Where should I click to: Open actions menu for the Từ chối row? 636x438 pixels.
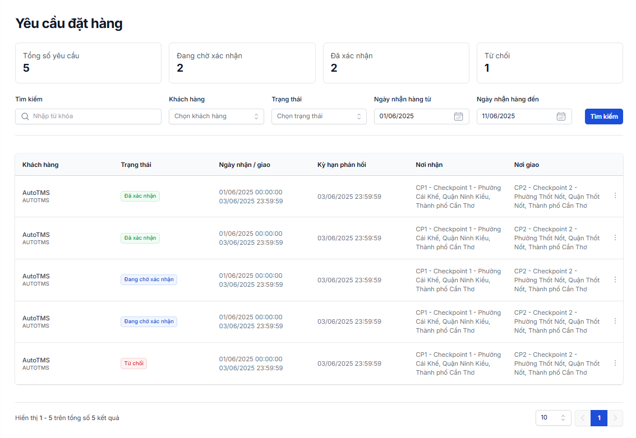[615, 363]
